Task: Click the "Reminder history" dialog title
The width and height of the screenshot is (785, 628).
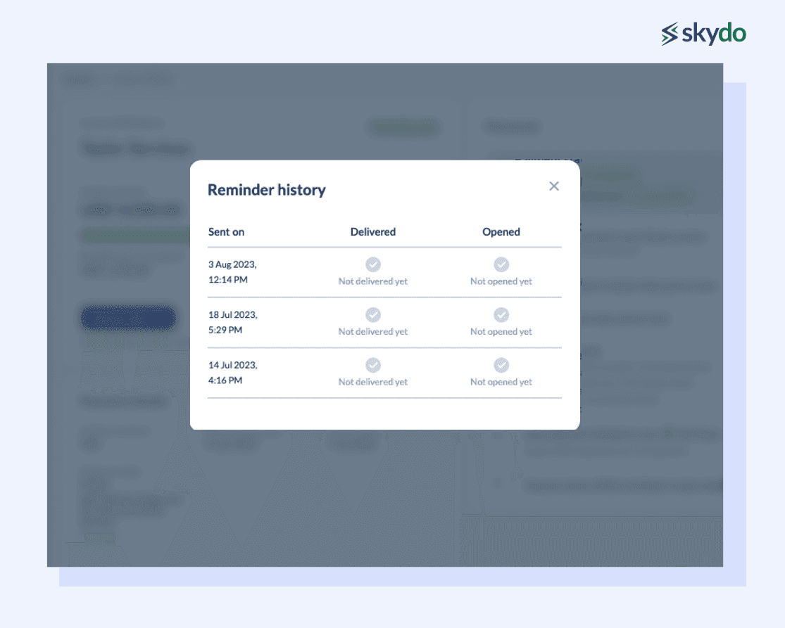Action: 267,190
